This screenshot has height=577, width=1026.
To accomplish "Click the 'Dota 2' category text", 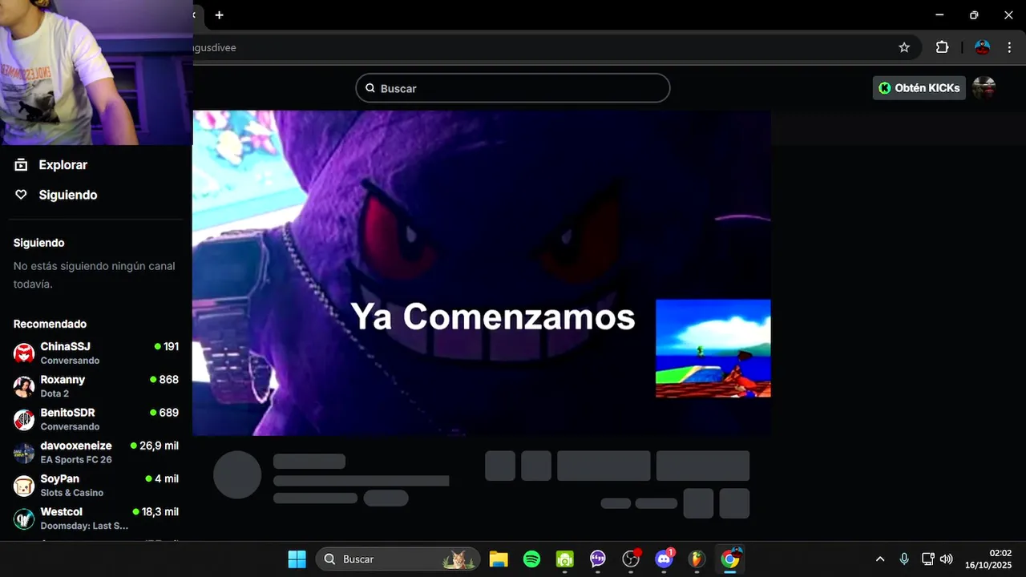I will click(x=55, y=393).
